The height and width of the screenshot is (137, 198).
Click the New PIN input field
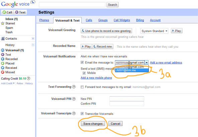tap(127, 99)
